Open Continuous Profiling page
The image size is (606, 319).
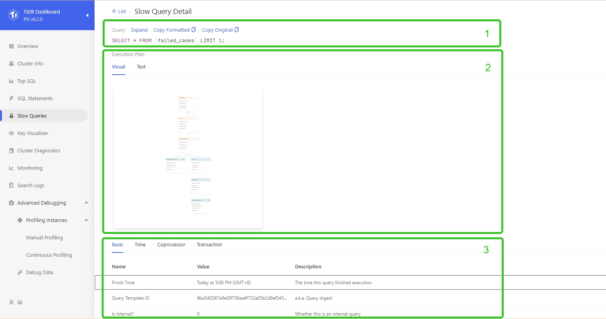[x=49, y=255]
